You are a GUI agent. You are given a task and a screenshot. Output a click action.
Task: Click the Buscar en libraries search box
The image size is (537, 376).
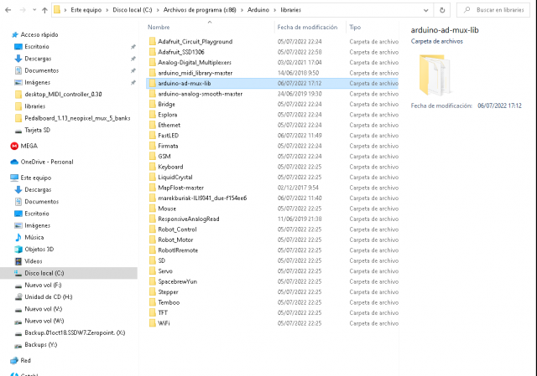pyautogui.click(x=499, y=10)
